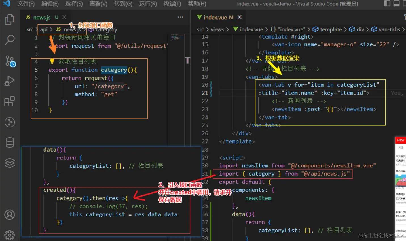The width and height of the screenshot is (406, 241).
Task: Click 'this.categoryList = res.data.data' line
Action: [123, 214]
